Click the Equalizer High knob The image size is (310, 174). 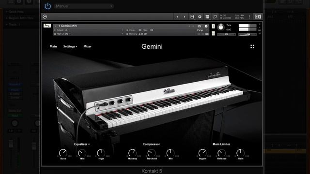click(101, 153)
